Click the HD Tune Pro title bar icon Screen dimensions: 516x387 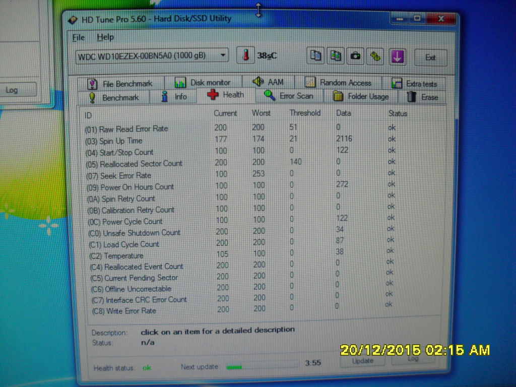click(x=73, y=20)
